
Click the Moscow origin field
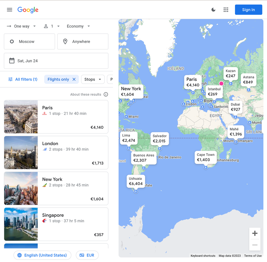(29, 41)
